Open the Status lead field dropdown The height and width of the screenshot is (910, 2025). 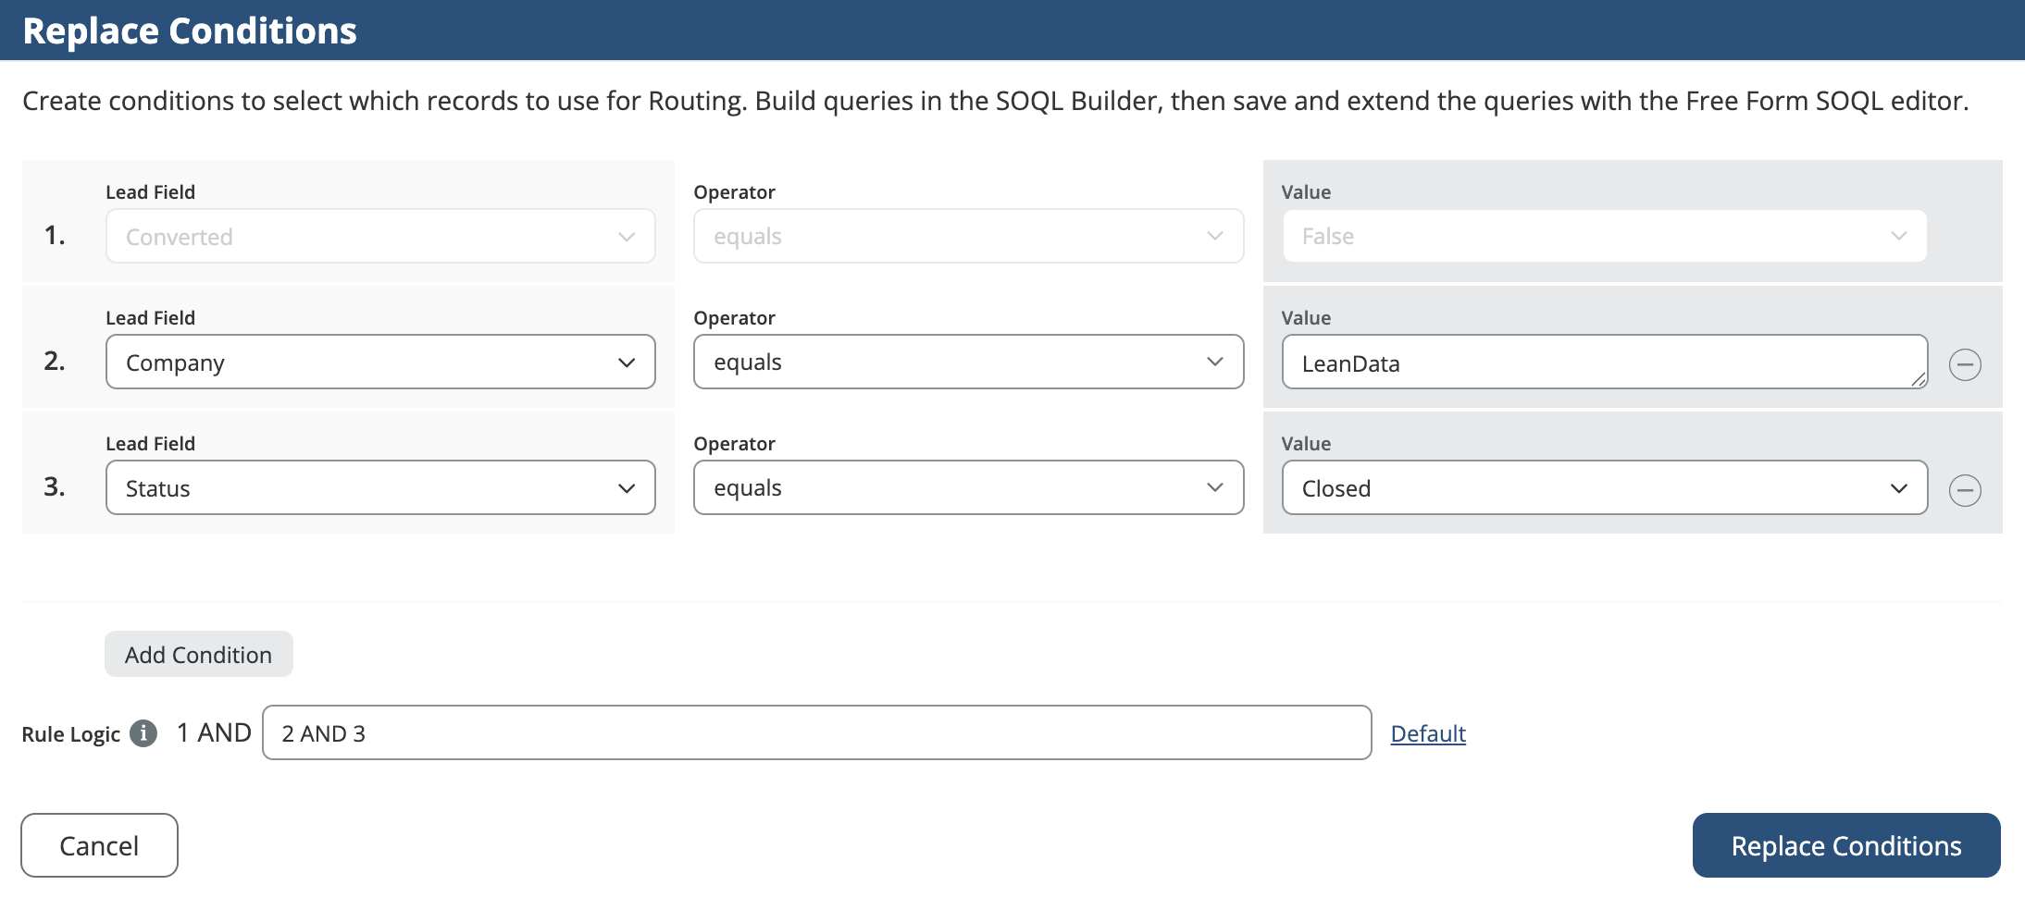380,487
